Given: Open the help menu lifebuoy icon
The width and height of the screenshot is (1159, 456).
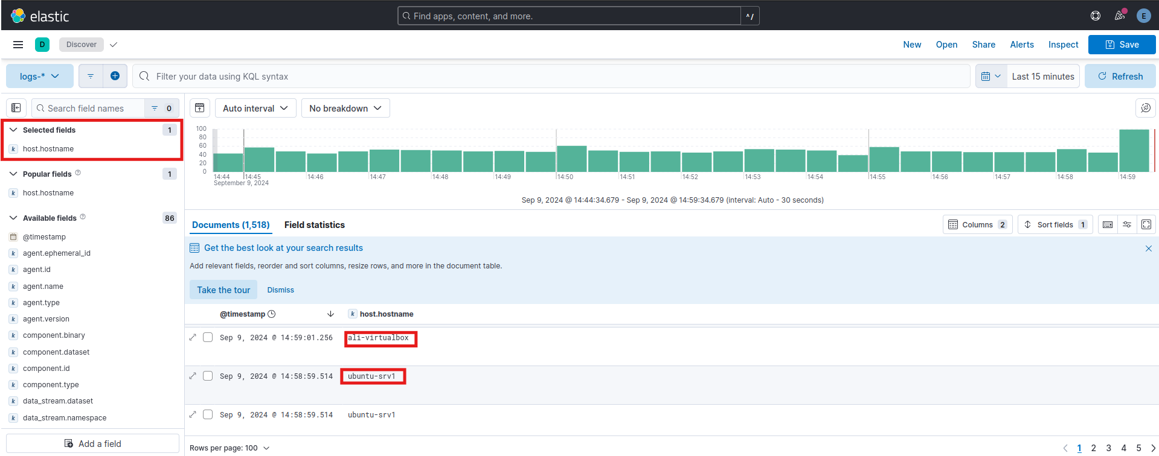Looking at the screenshot, I should [1096, 16].
